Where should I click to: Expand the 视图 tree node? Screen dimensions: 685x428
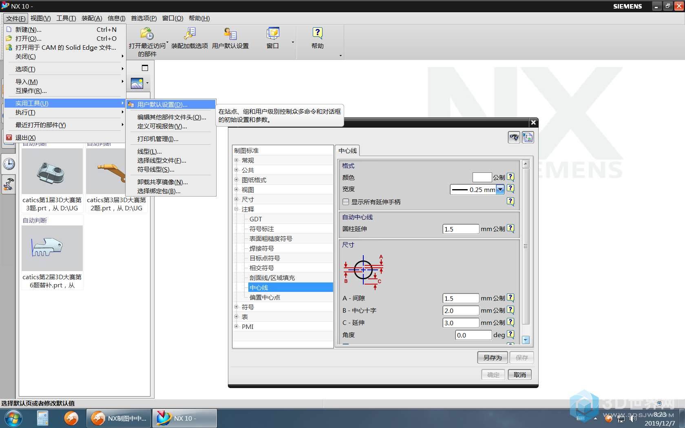[236, 190]
